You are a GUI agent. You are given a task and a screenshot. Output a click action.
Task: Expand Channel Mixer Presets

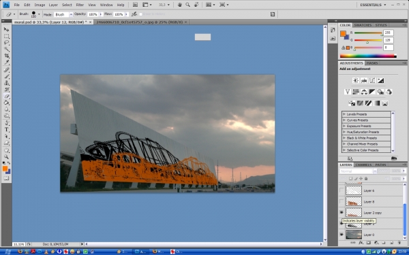point(344,144)
